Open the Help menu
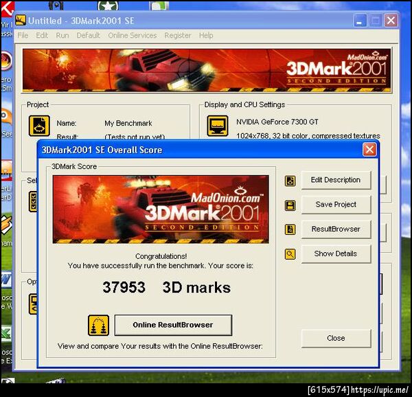412x397 pixels. click(x=206, y=35)
